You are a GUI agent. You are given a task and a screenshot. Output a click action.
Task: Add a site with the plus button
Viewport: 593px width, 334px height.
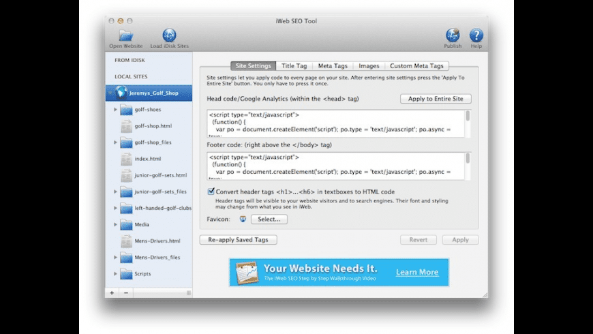112,293
